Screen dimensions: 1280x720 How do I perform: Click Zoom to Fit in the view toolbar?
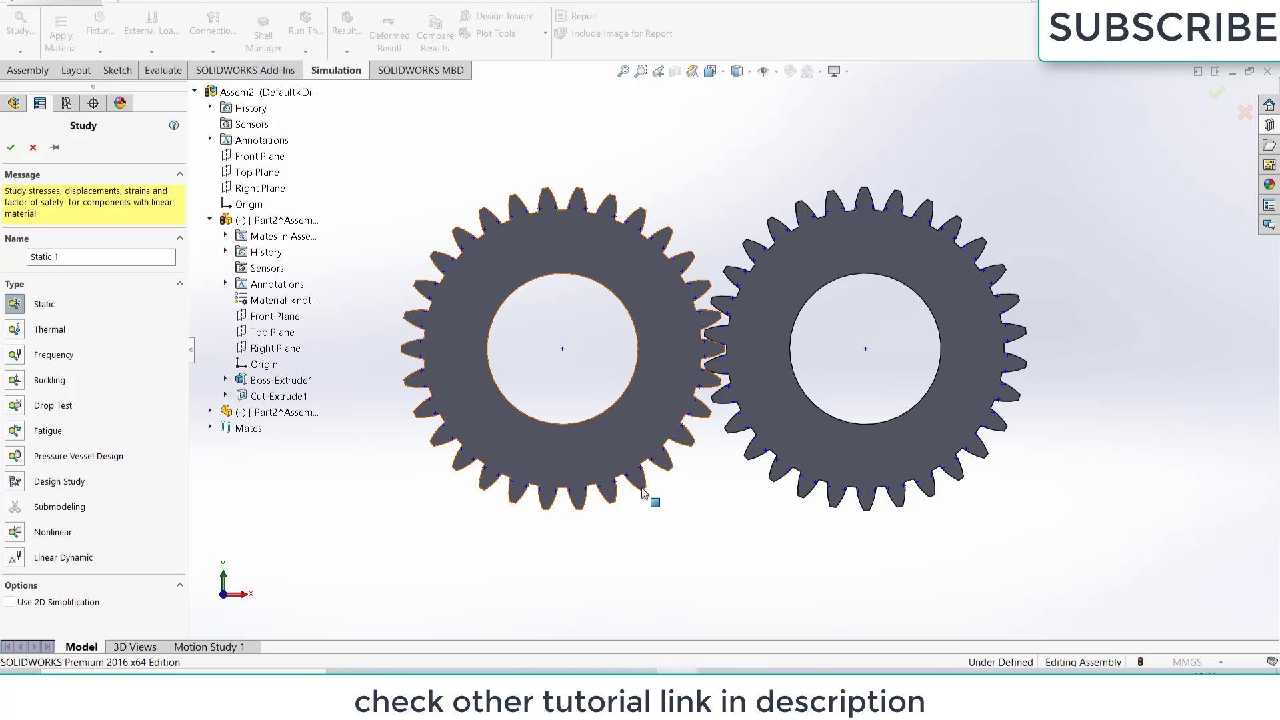(623, 71)
